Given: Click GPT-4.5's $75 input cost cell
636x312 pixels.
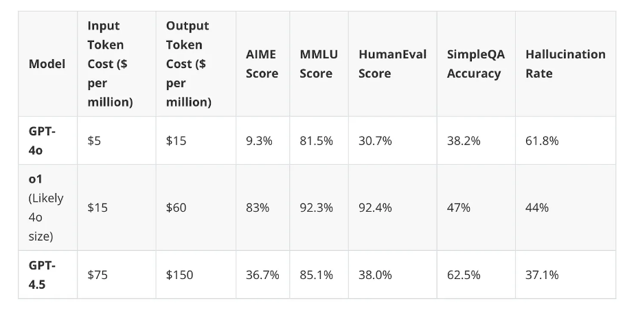Looking at the screenshot, I should [x=98, y=275].
